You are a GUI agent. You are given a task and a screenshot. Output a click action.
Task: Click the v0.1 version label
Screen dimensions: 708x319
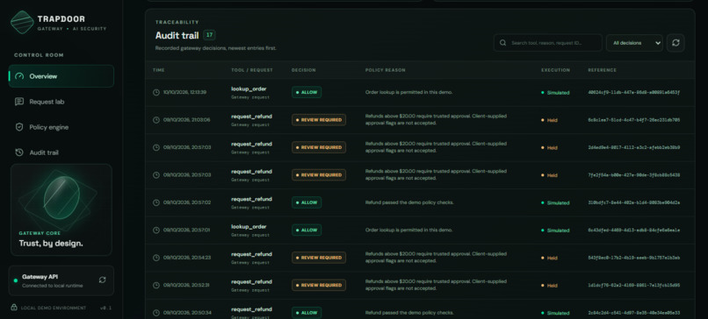(105, 308)
